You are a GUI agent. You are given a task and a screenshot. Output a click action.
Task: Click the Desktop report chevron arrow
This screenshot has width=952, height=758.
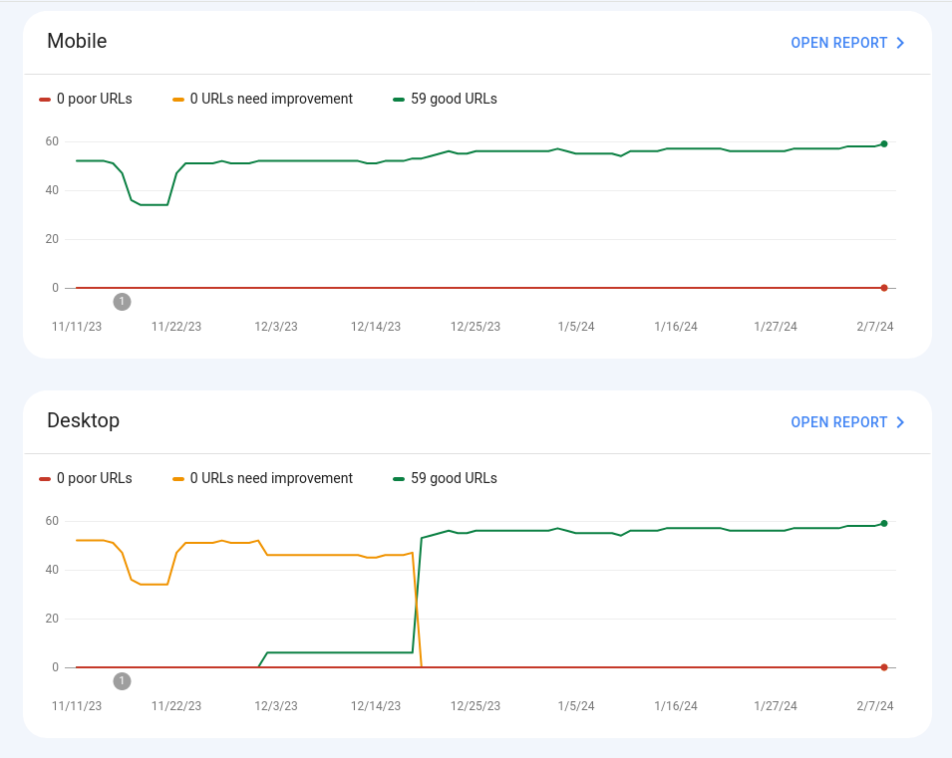tap(900, 422)
